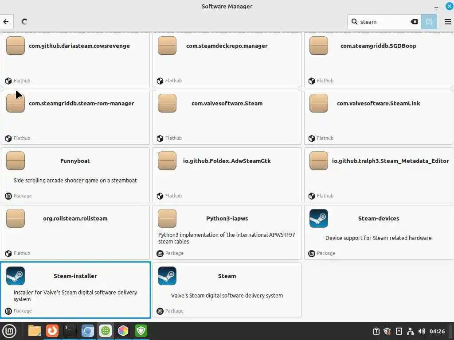Click Package Mint icon under Funnyboat
454x340 pixels.
click(8, 196)
